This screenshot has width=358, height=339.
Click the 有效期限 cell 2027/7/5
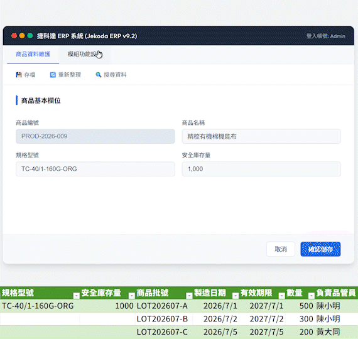262,332
